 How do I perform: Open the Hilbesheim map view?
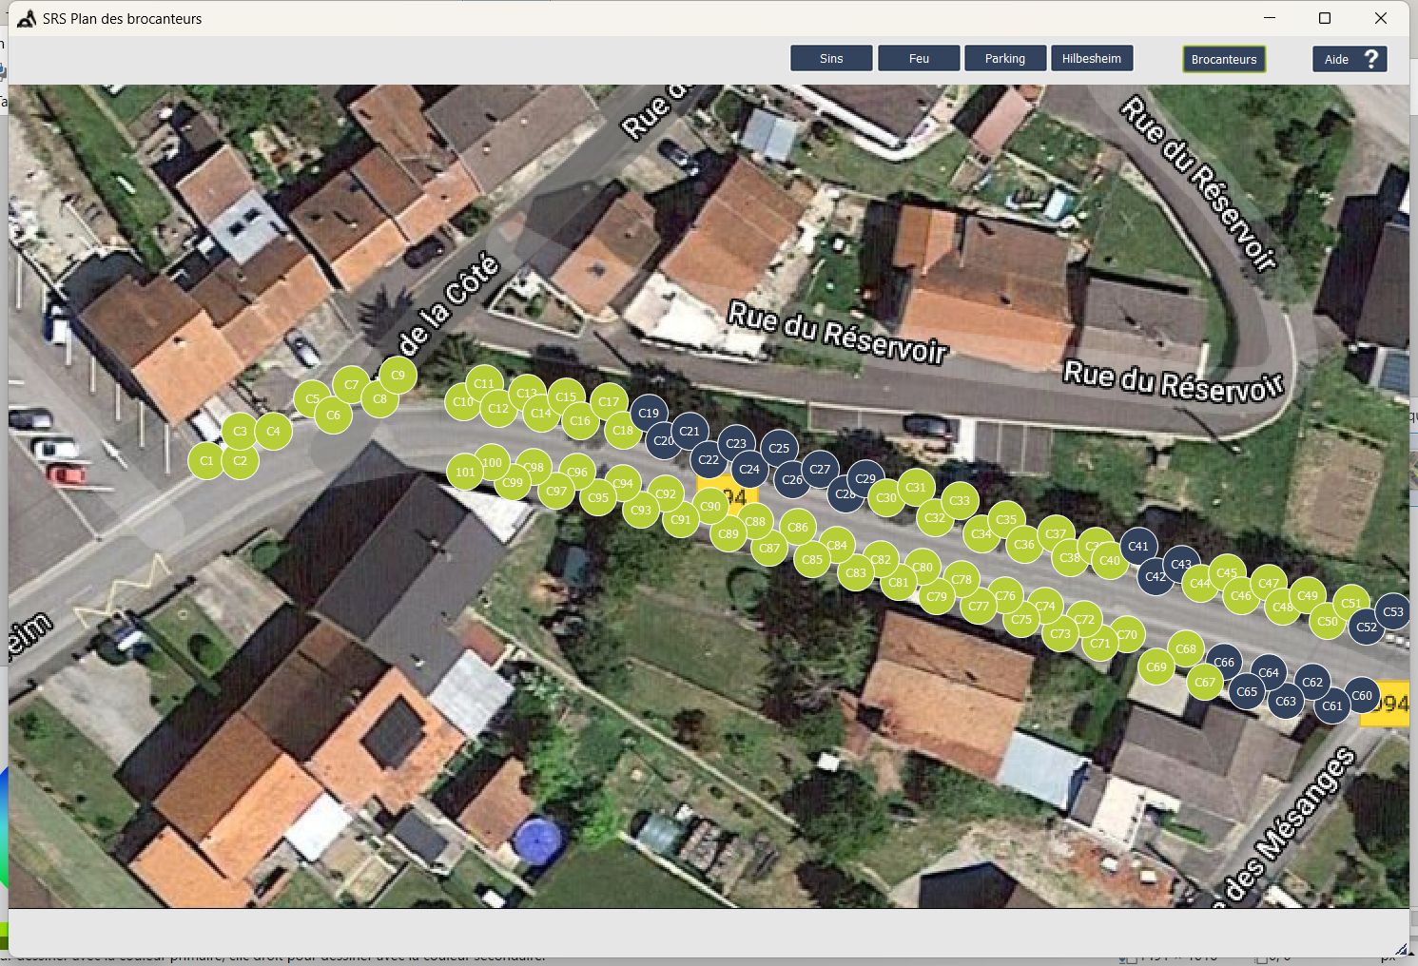click(1092, 59)
